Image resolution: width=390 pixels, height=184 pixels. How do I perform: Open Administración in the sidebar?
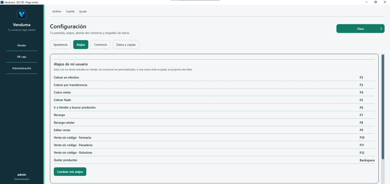point(22,68)
